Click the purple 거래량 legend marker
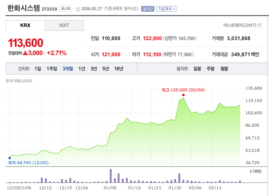269x196 pixels. coord(251,171)
